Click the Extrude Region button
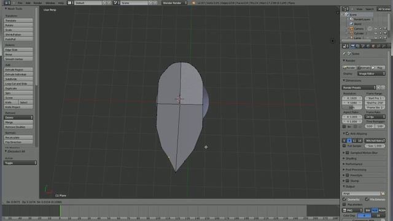Screen dimensions: 393x221 click(18, 69)
